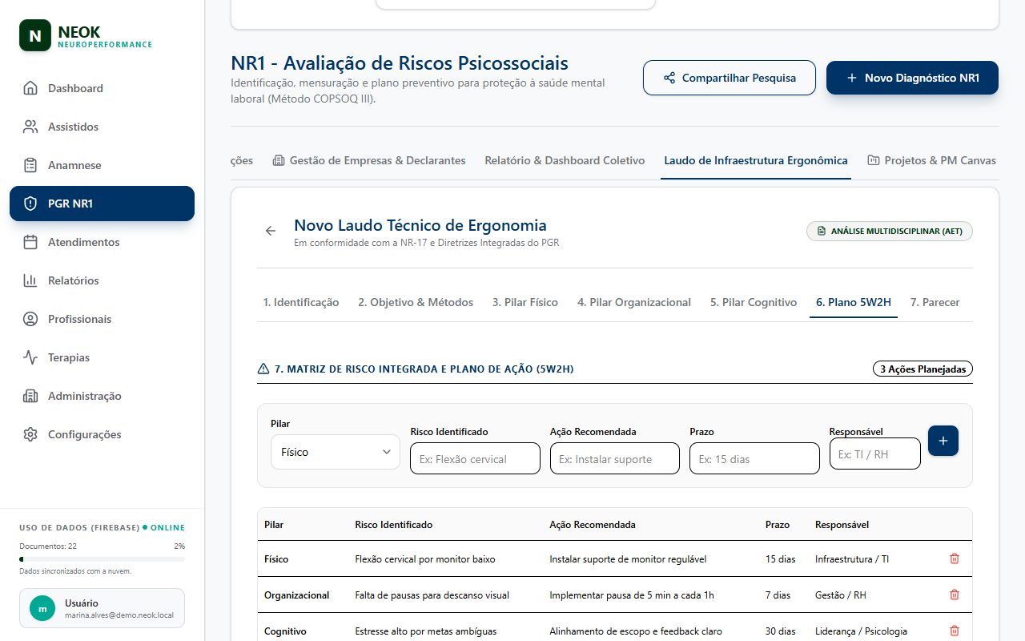Click the plus button to add action
The height and width of the screenshot is (641, 1025).
tap(943, 441)
